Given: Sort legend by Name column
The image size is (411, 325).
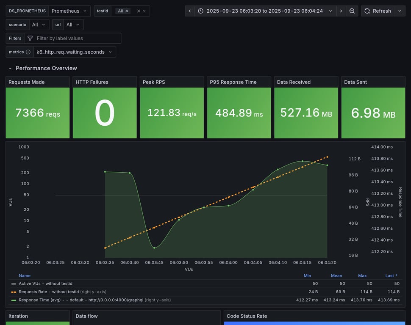Looking at the screenshot, I should (x=25, y=275).
